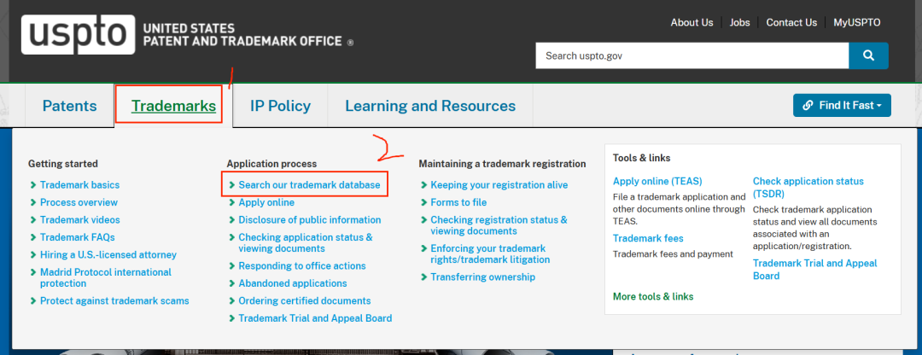Open Checking application status & viewing documents
Screen dimensions: 922x355
306,242
